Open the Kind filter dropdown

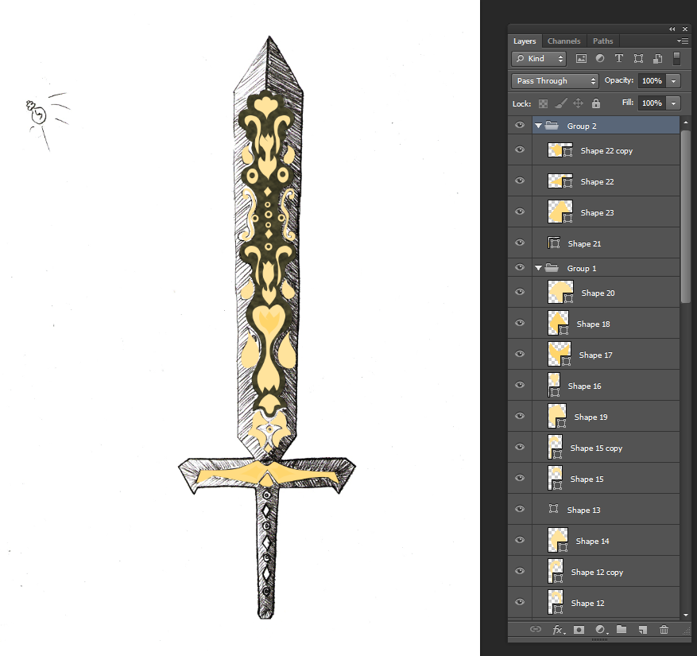pyautogui.click(x=539, y=59)
